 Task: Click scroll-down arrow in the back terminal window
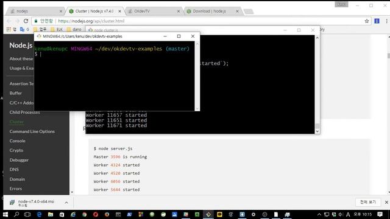317,131
